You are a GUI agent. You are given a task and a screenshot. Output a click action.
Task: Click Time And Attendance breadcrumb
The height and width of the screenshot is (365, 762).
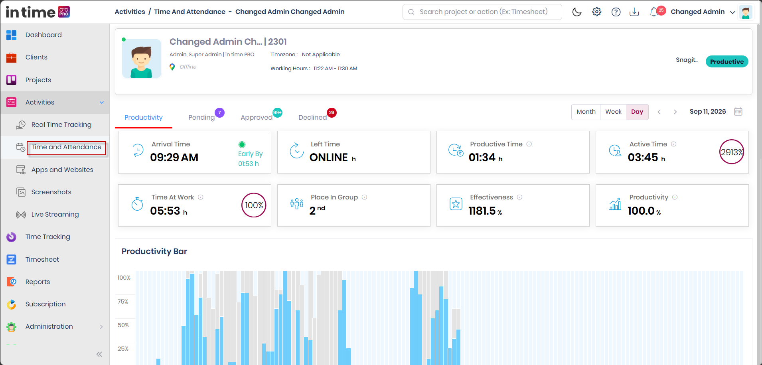pyautogui.click(x=190, y=12)
